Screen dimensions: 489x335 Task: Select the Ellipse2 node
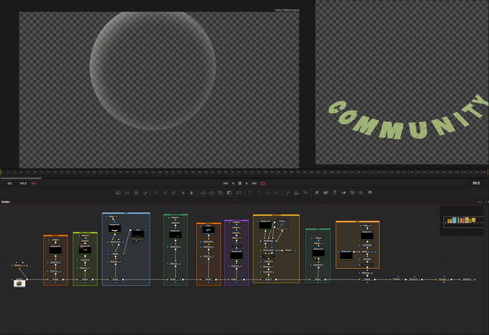(x=318, y=238)
